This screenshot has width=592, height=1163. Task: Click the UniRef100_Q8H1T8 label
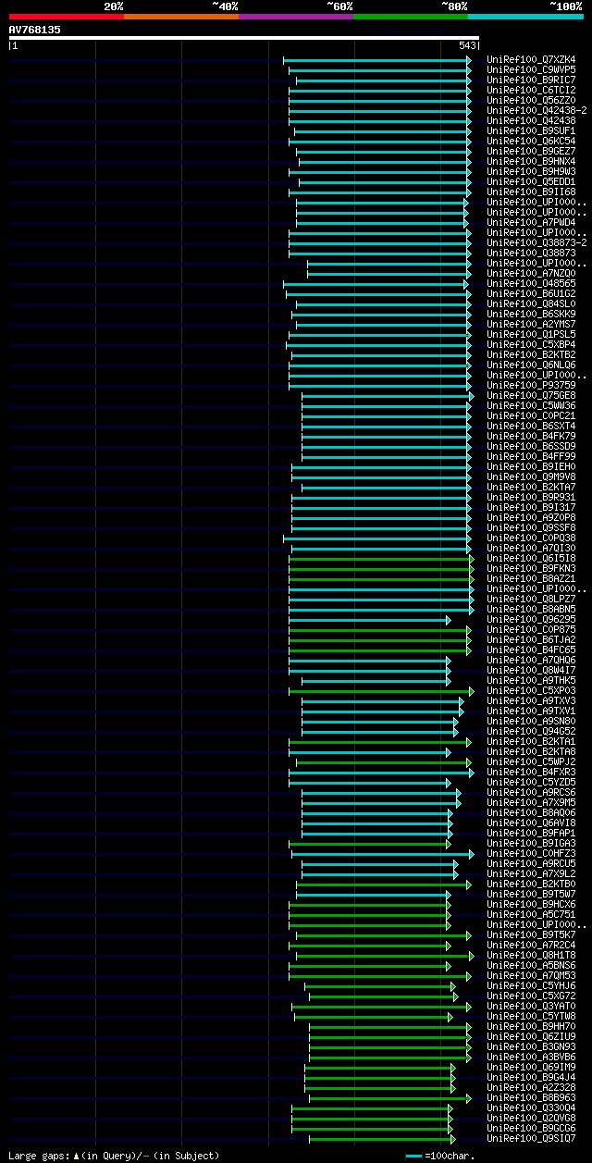pyautogui.click(x=531, y=955)
